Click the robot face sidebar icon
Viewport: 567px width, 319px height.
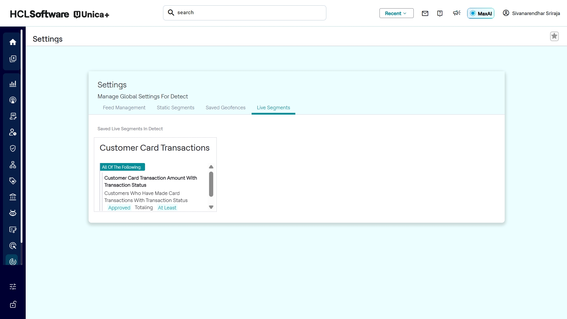coord(13,213)
